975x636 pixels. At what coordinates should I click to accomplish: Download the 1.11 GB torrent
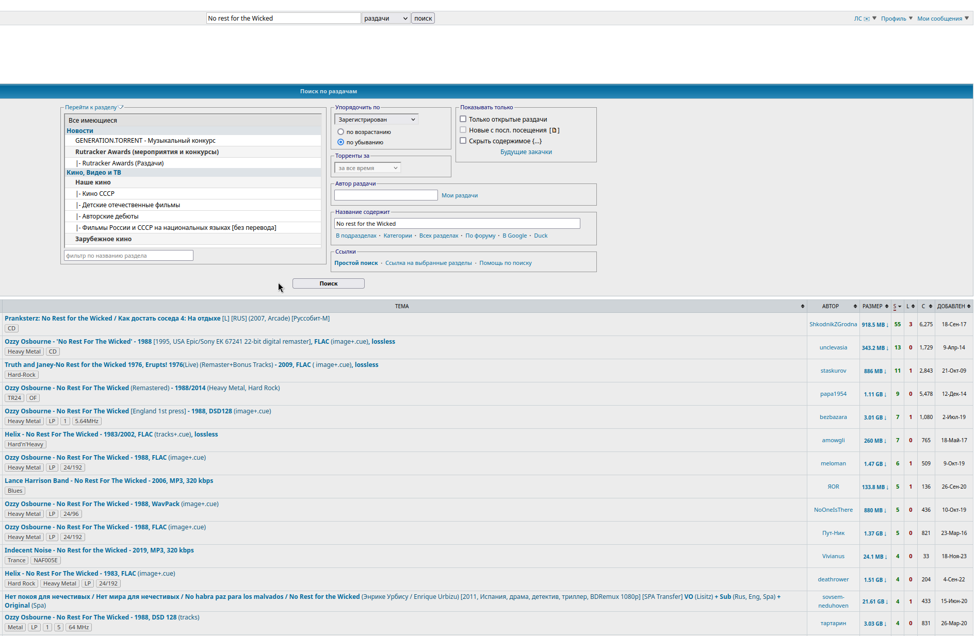tap(875, 394)
